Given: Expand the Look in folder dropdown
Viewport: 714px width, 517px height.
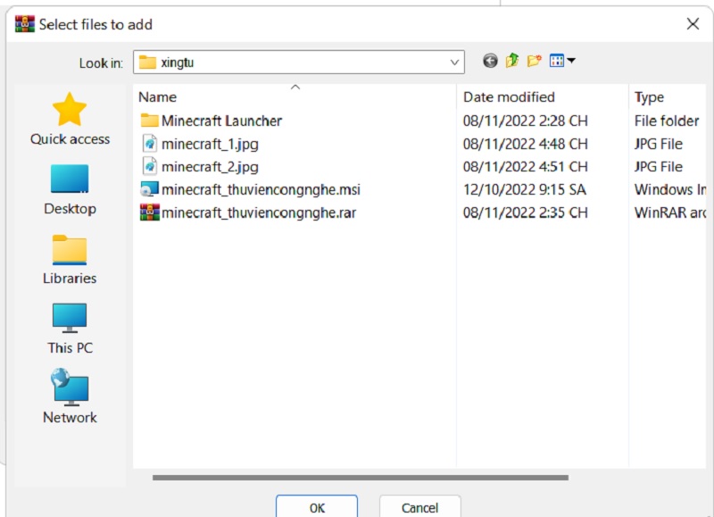Looking at the screenshot, I should click(454, 63).
